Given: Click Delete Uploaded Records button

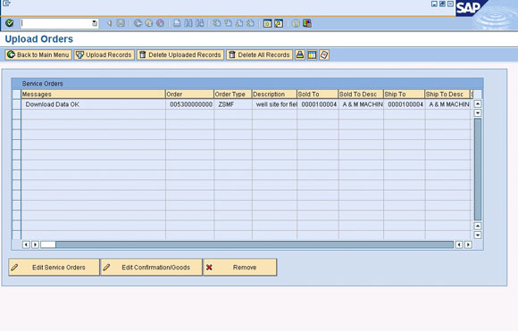Looking at the screenshot, I should point(180,54).
